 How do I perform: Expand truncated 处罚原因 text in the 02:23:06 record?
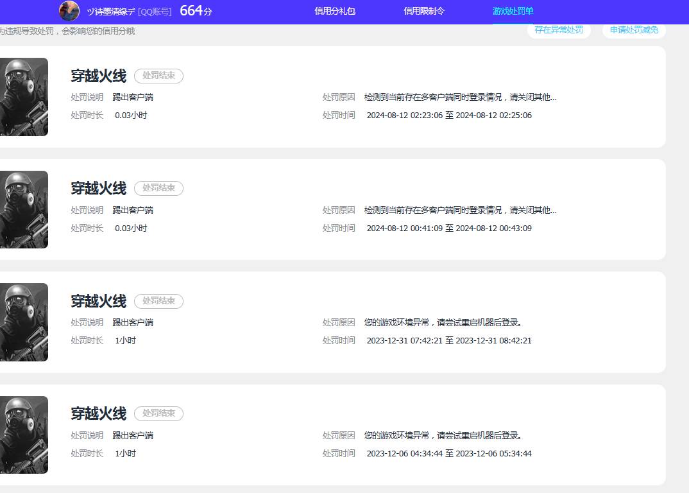(x=460, y=98)
